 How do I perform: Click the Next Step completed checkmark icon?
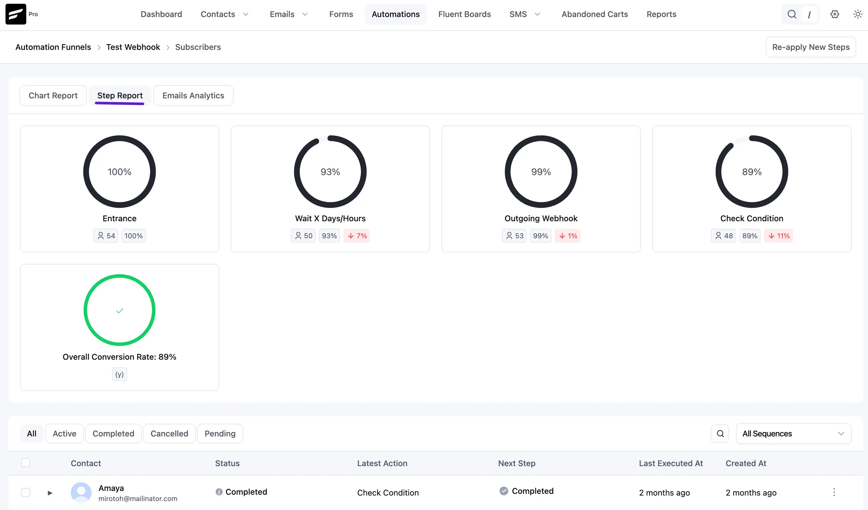coord(504,491)
